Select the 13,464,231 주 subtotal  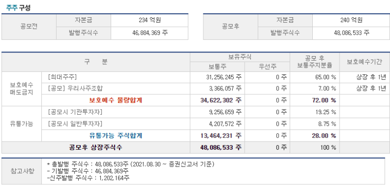tap(221, 136)
